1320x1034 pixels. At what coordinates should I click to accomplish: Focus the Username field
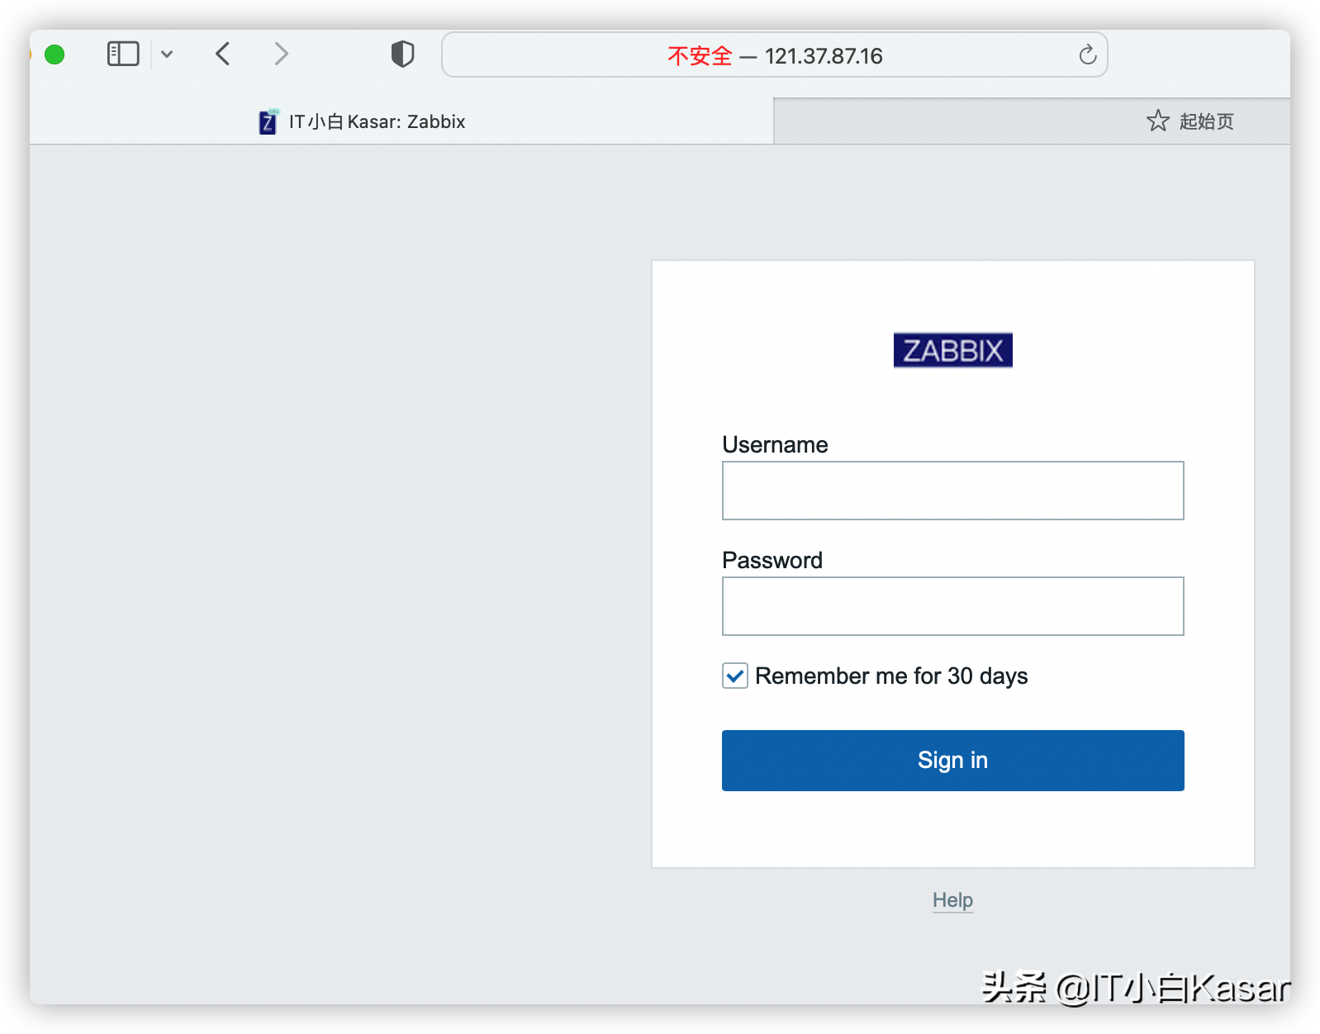[x=952, y=491]
